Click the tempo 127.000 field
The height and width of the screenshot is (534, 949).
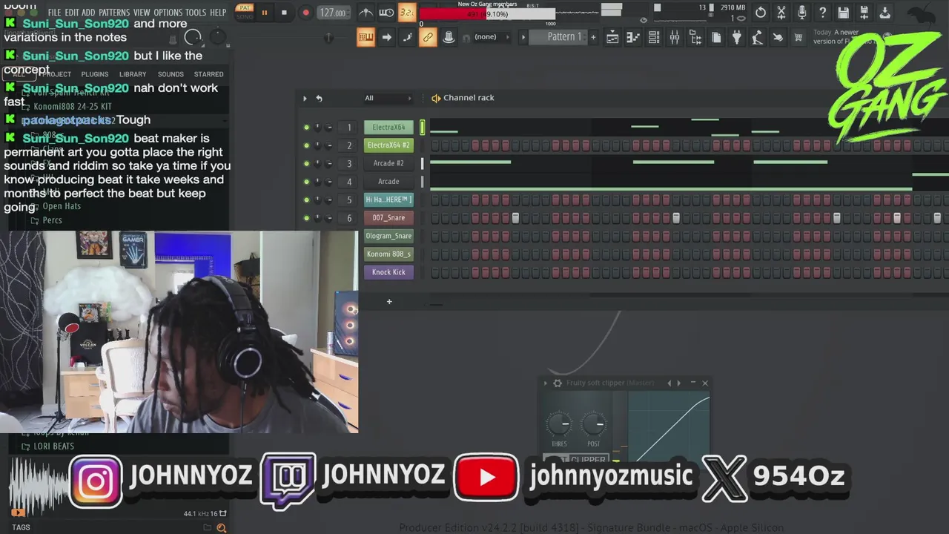(x=333, y=13)
